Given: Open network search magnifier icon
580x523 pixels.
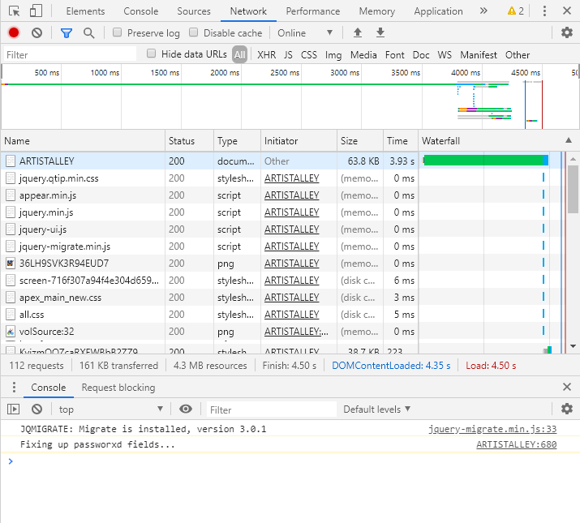Looking at the screenshot, I should click(88, 32).
